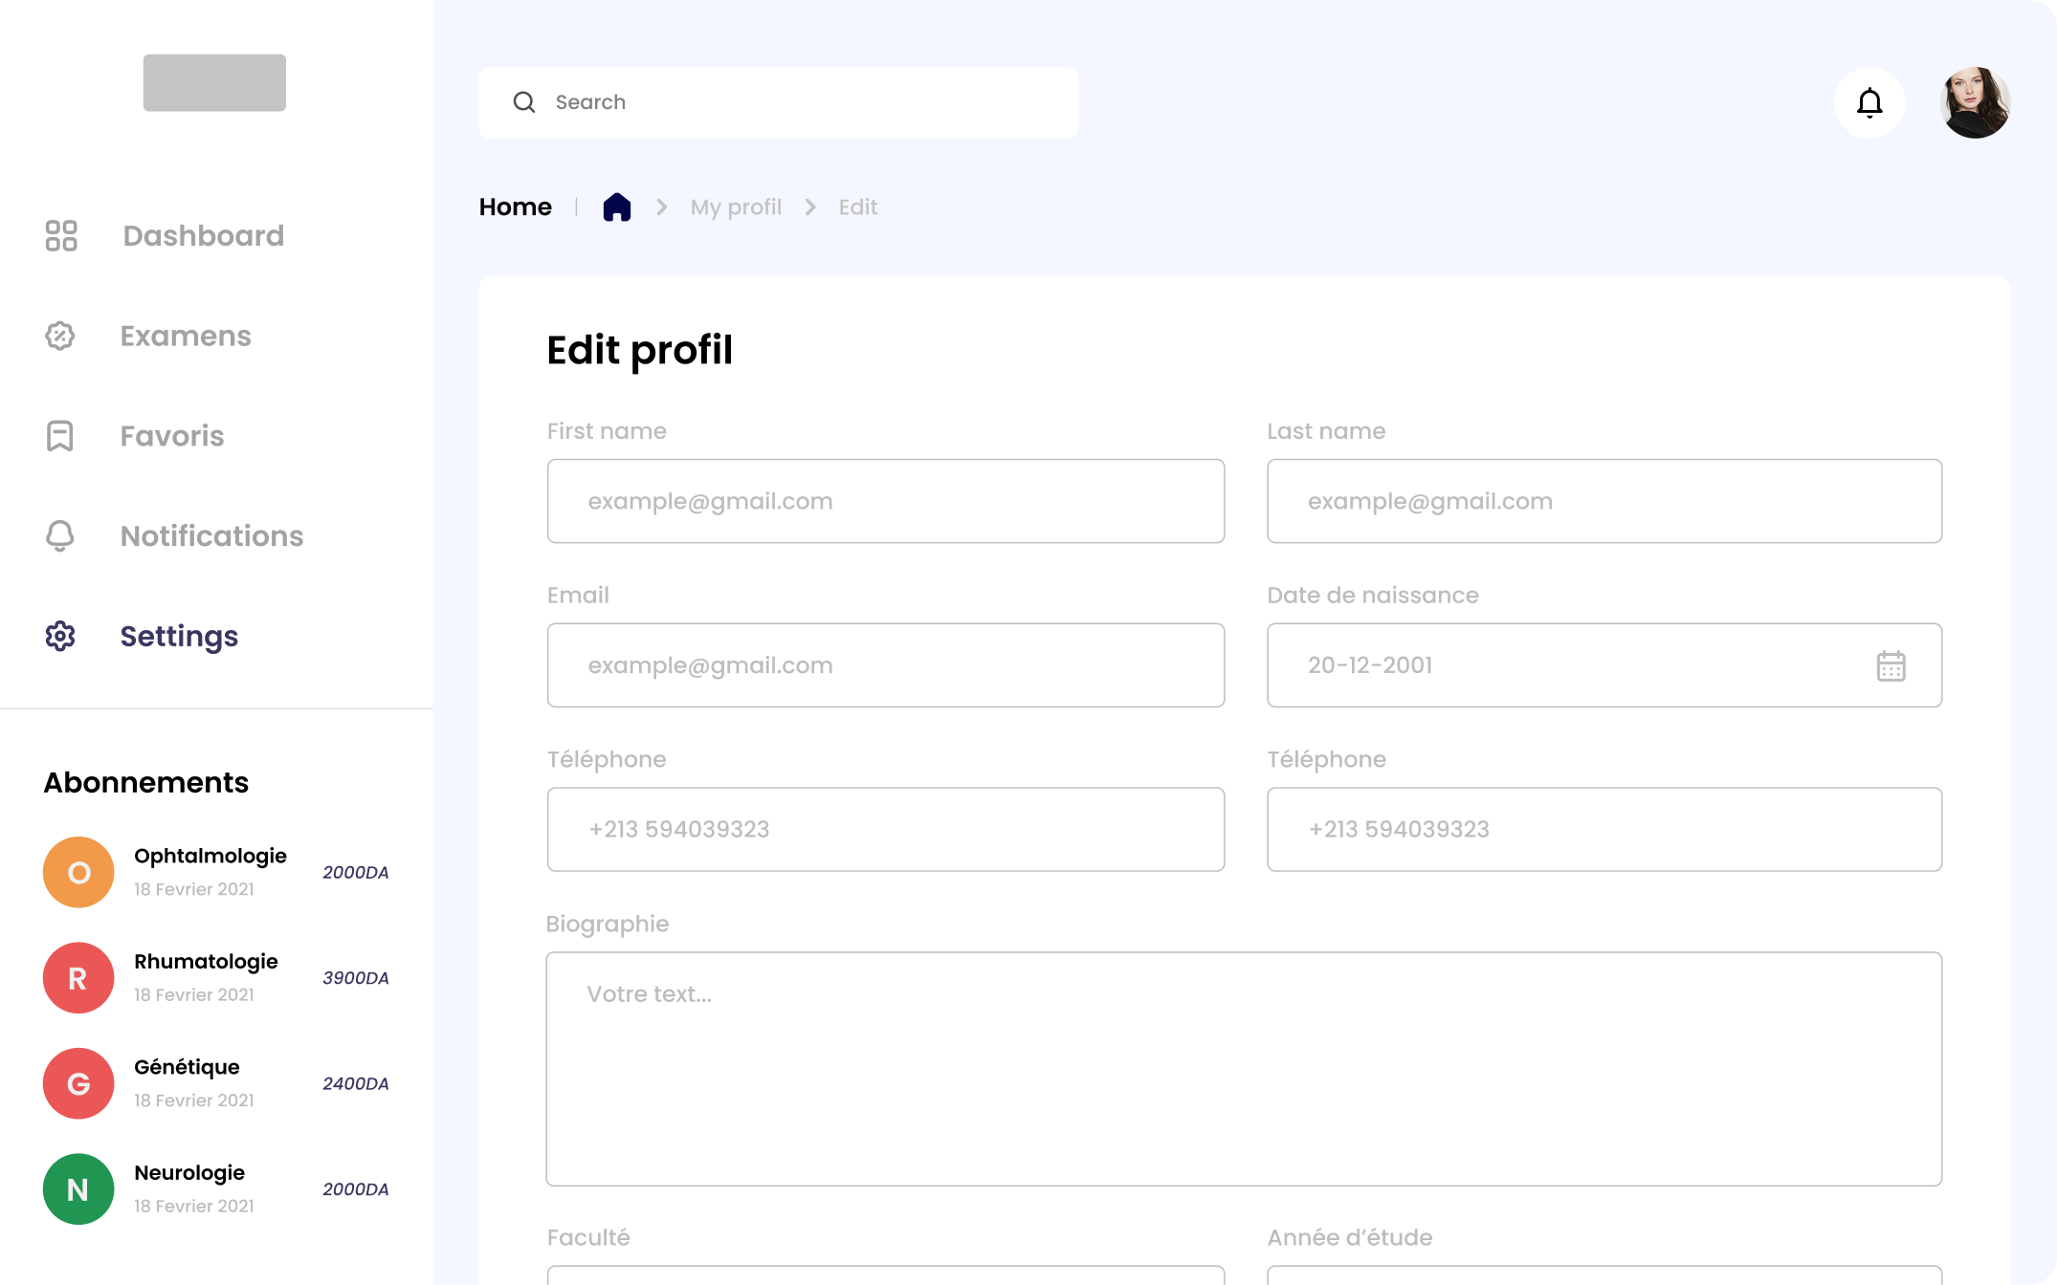The image size is (2057, 1285).
Task: Open the Rhumatologie subscription entry
Action: click(206, 962)
